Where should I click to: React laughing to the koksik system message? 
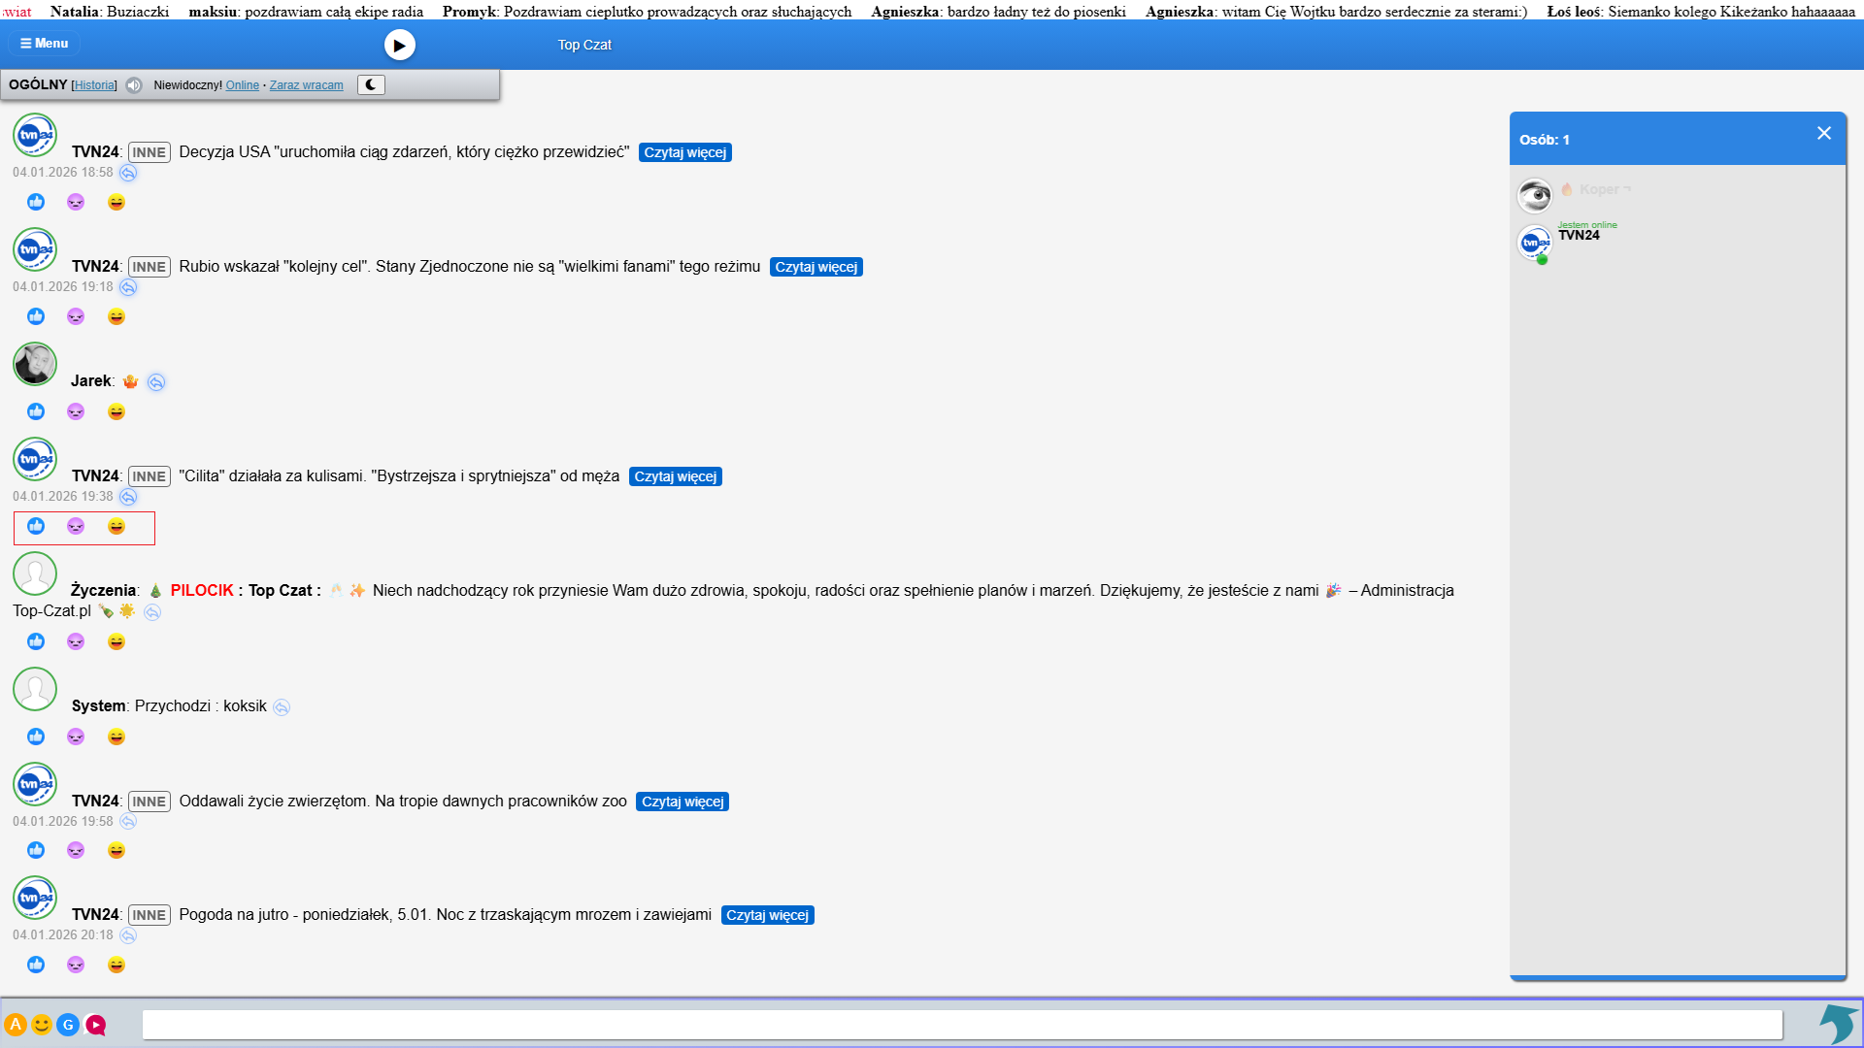(x=116, y=737)
